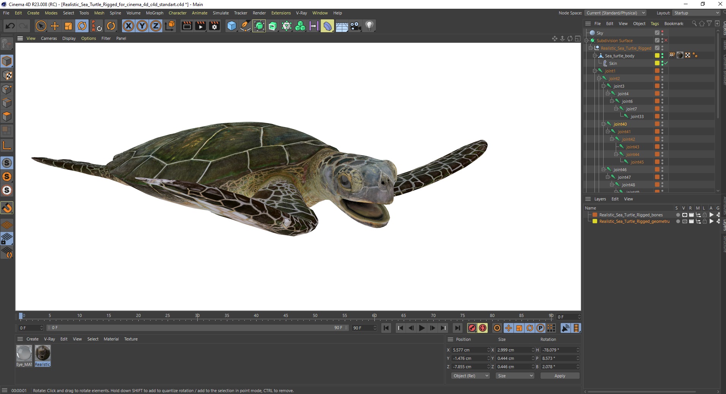This screenshot has width=726, height=394.
Task: Open the Node Space dropdown
Action: tap(615, 13)
